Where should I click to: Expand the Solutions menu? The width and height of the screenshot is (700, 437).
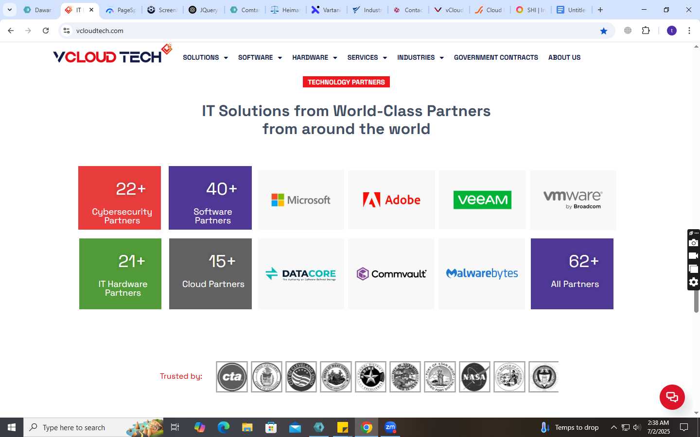coord(205,57)
